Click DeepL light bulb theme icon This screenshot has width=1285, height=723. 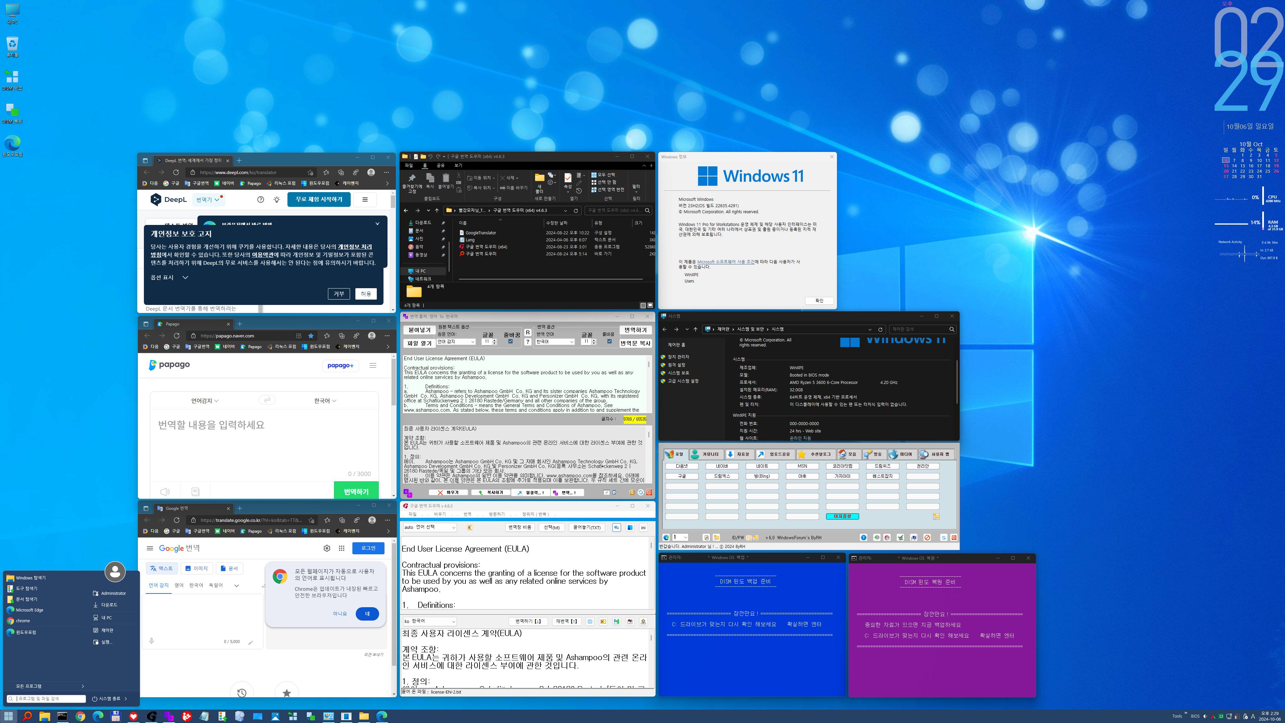point(277,199)
